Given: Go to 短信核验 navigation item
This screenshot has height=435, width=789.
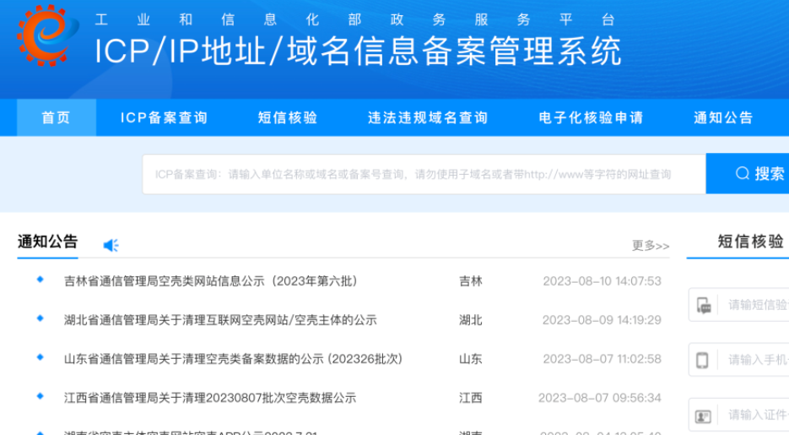Looking at the screenshot, I should point(288,117).
